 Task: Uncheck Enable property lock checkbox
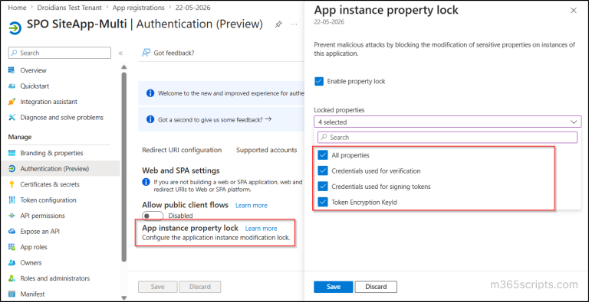click(319, 81)
